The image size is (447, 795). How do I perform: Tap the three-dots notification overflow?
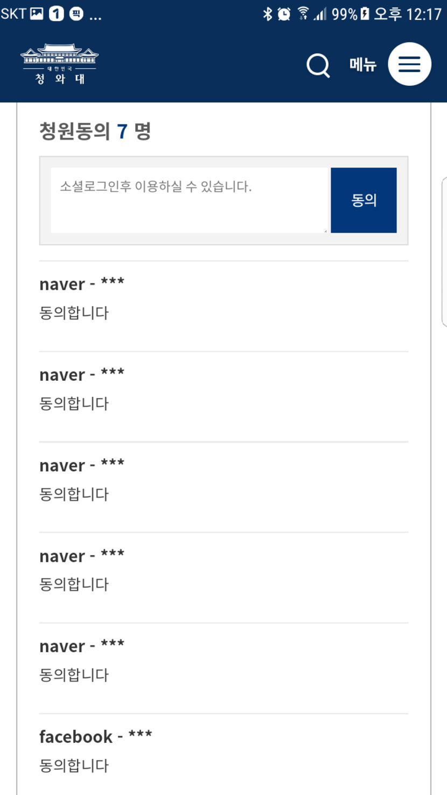[95, 16]
